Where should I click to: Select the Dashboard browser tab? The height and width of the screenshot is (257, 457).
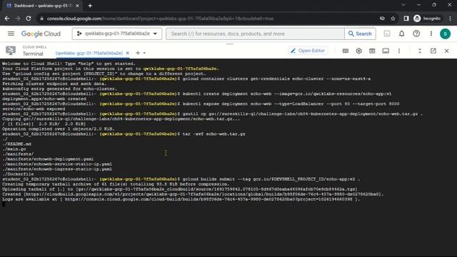click(x=43, y=6)
